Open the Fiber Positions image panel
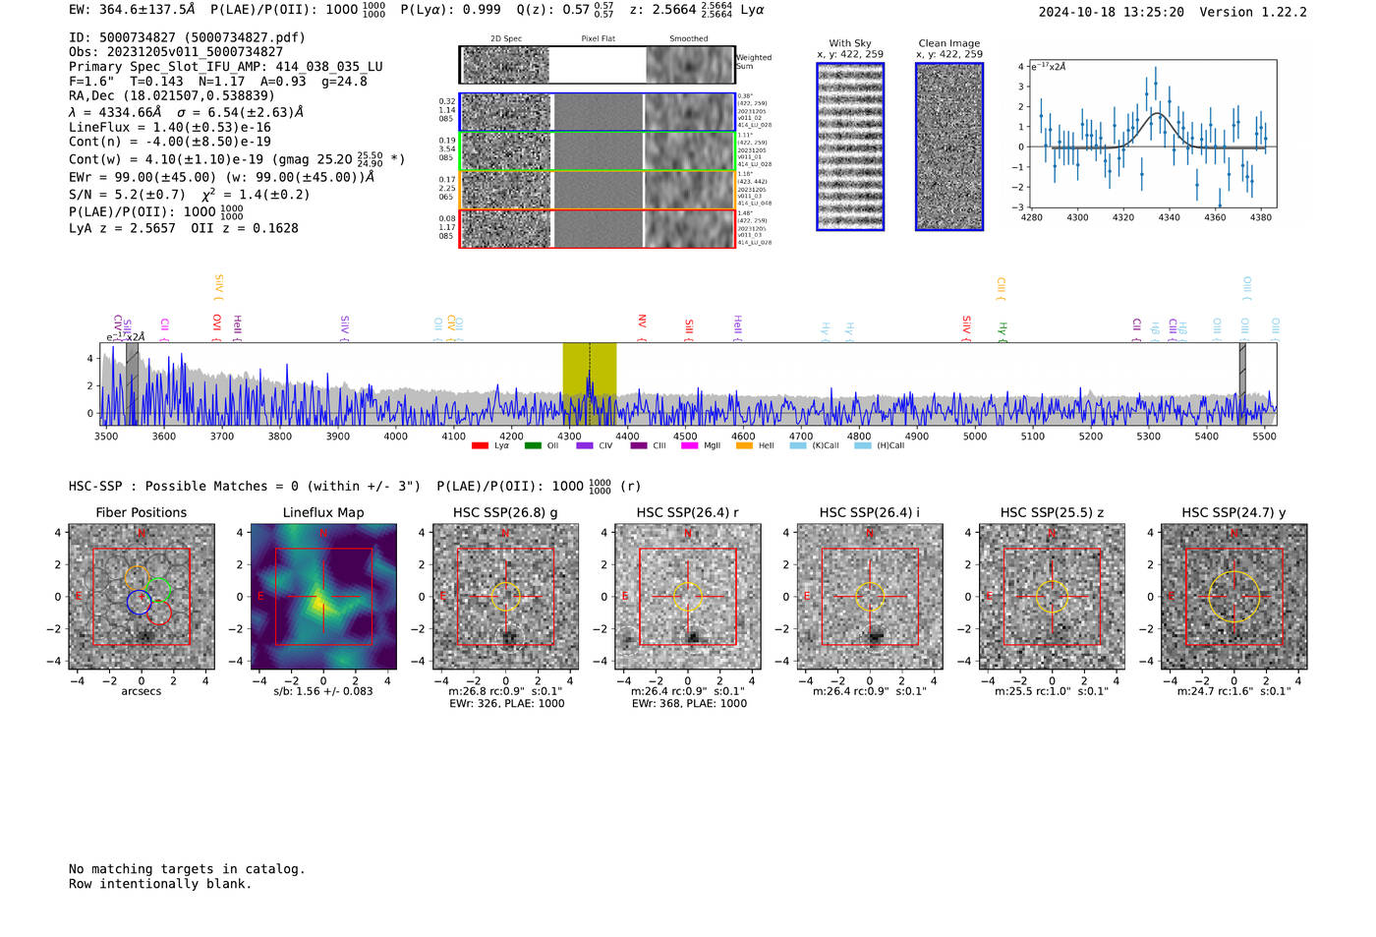 (142, 596)
